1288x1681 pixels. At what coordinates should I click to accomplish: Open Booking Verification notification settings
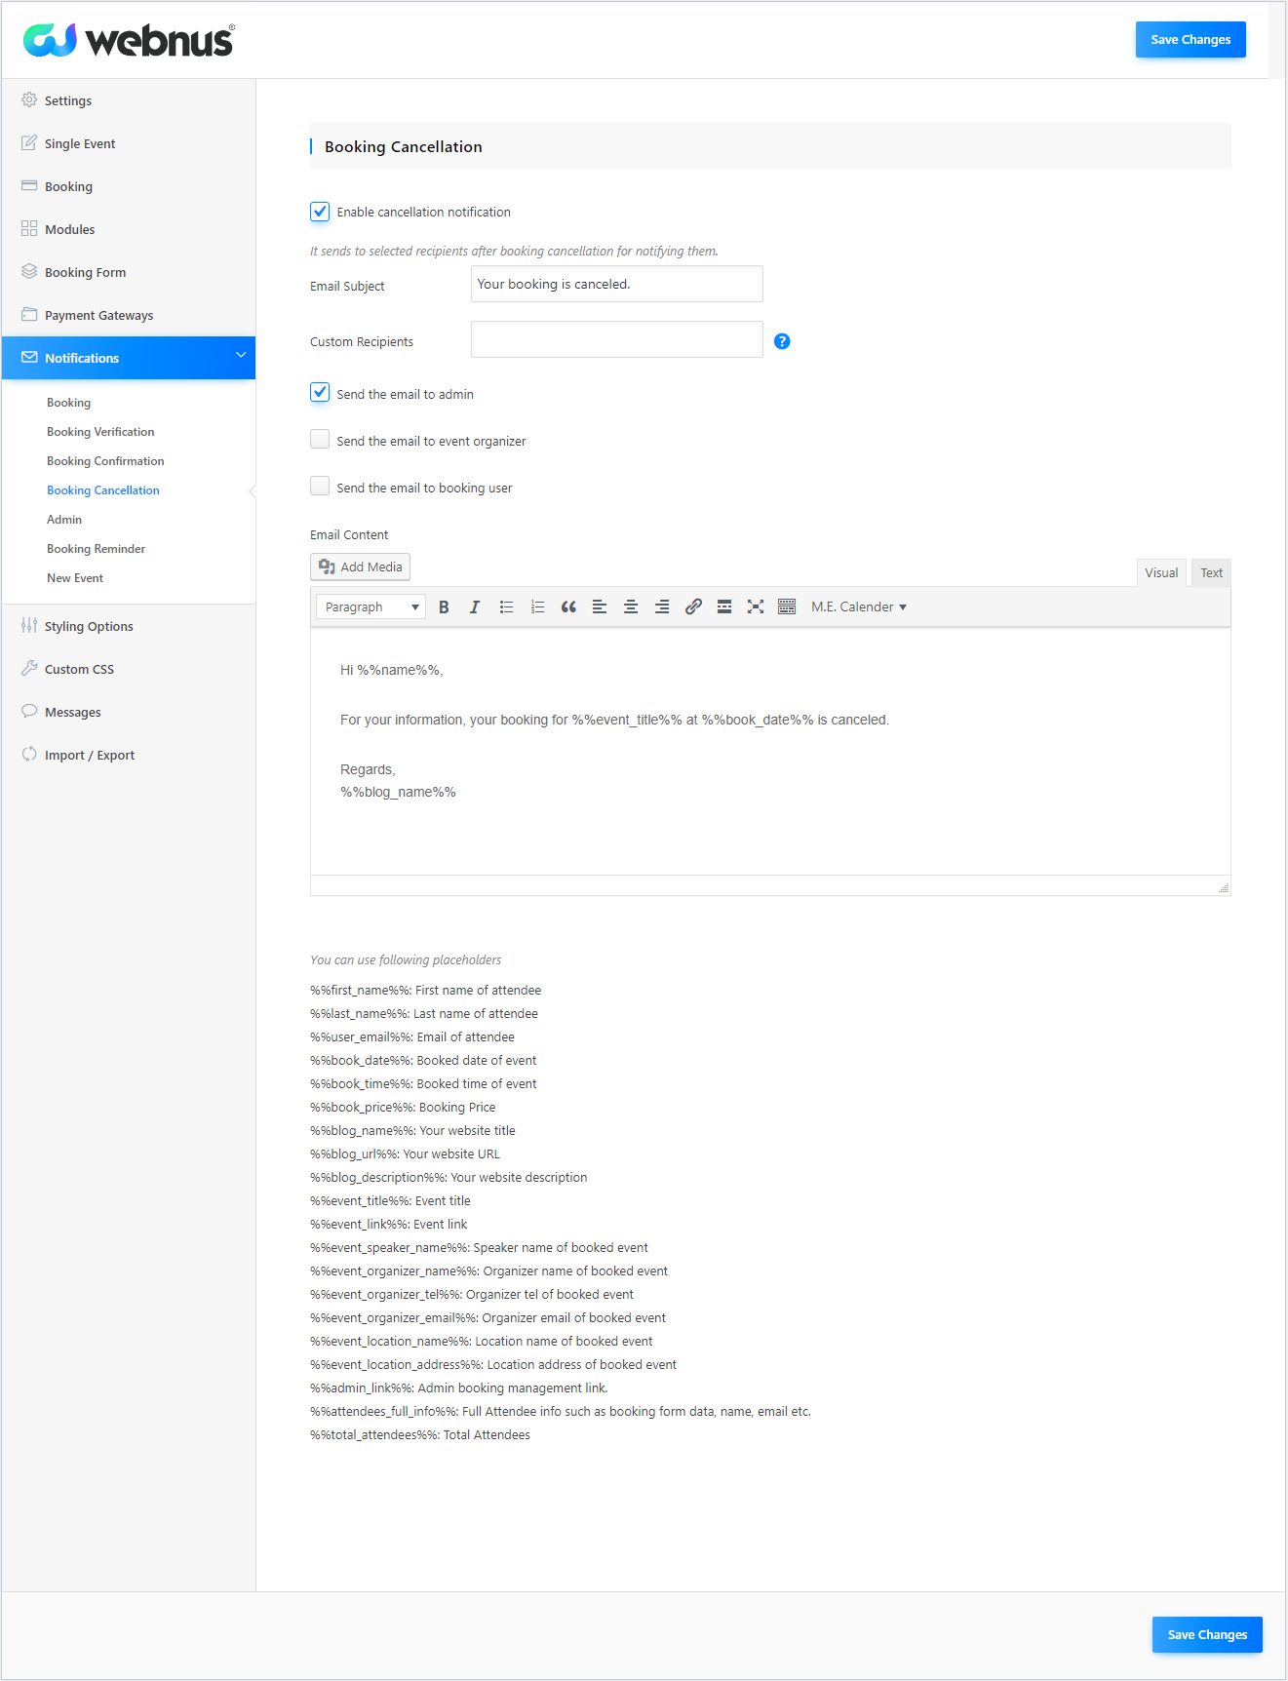point(100,432)
